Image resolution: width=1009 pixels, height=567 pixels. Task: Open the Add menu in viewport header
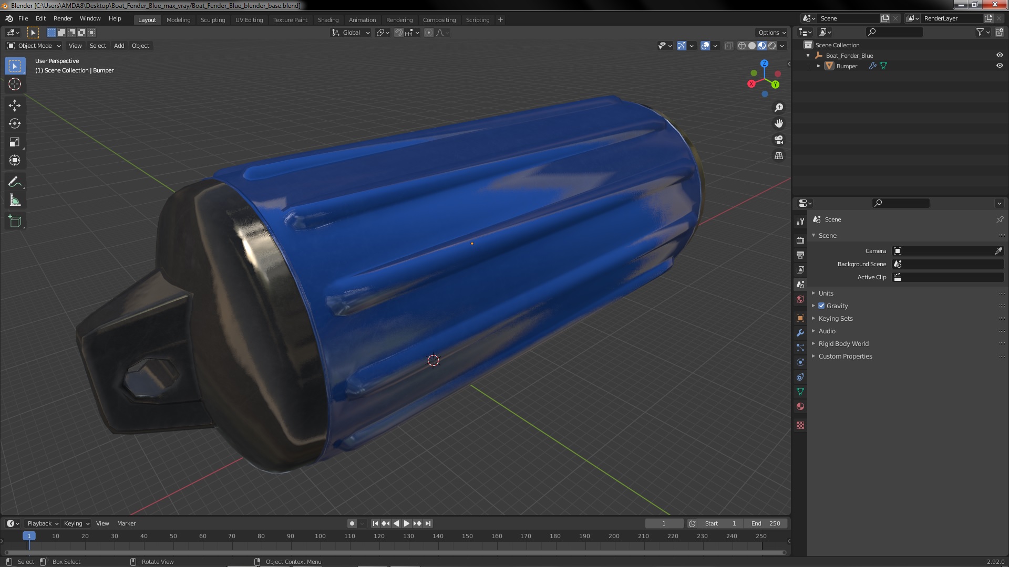(119, 46)
